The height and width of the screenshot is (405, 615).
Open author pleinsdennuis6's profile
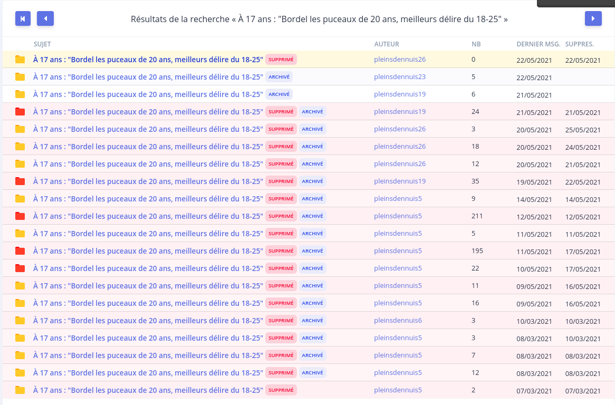click(398, 320)
